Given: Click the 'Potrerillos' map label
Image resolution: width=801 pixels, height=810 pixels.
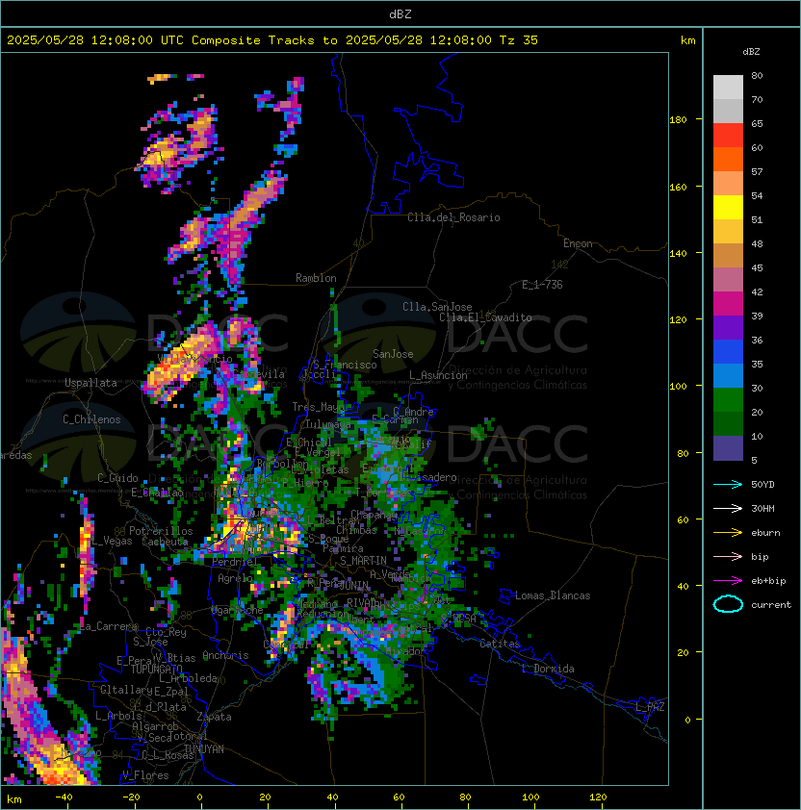Looking at the screenshot, I should 161,531.
